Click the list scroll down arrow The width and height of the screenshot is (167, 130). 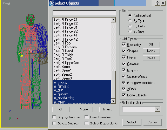coord(113,101)
